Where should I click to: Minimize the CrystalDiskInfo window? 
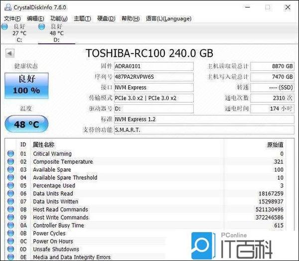[248, 7]
